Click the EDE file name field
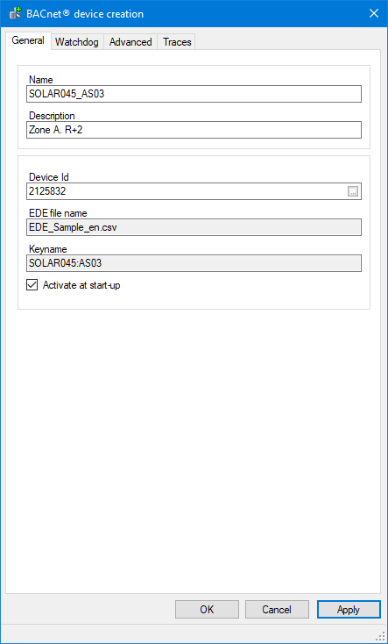Viewport: 388px width, 644px height. click(x=194, y=227)
